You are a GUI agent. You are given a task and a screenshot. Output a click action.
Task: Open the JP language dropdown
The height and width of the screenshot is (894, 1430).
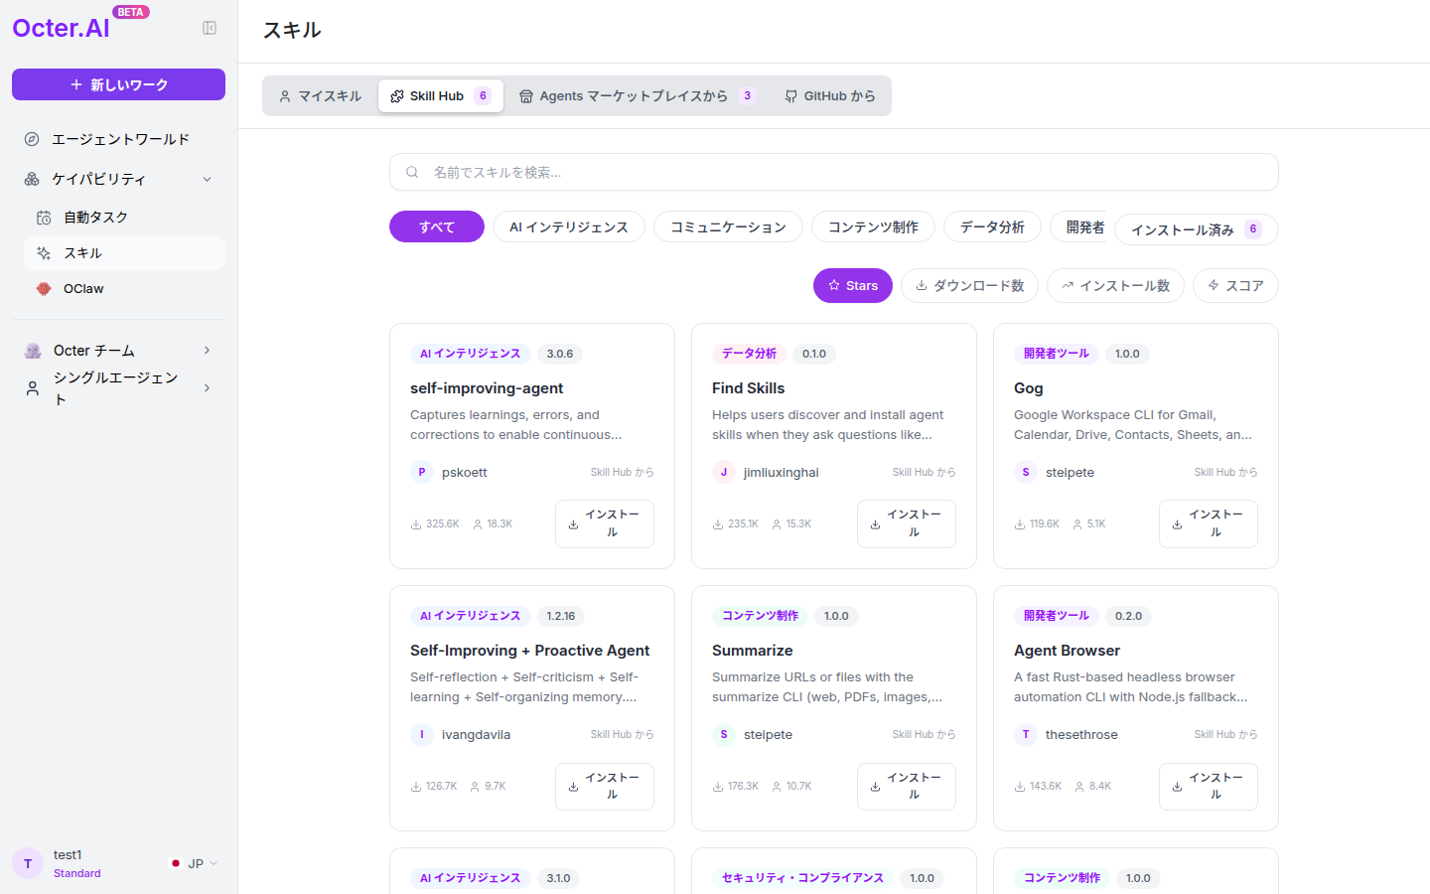point(194,863)
